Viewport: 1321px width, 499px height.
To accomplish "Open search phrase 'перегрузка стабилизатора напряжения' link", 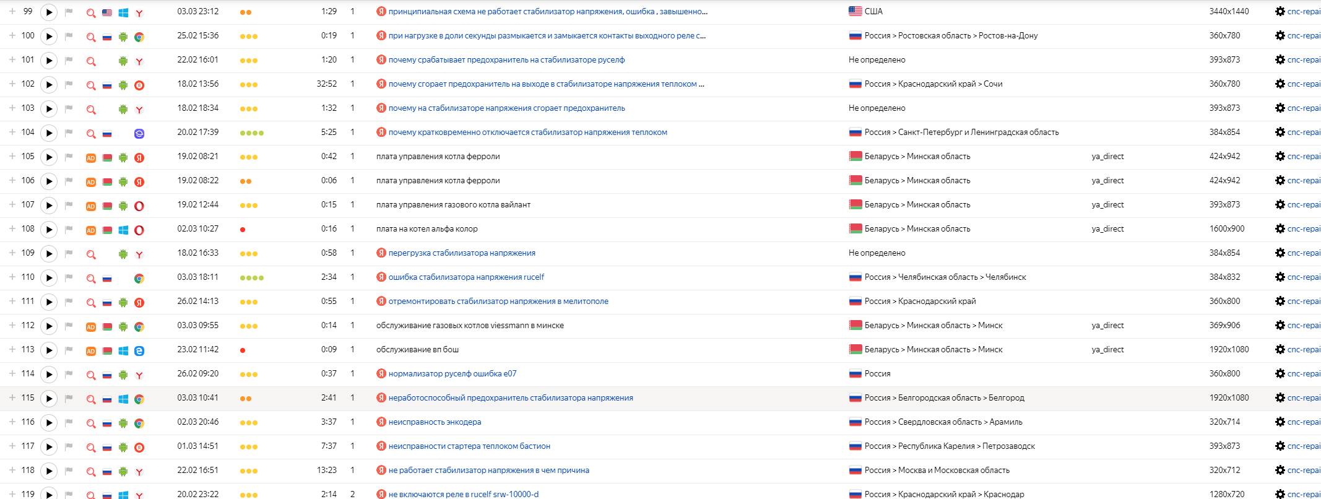I will 461,253.
